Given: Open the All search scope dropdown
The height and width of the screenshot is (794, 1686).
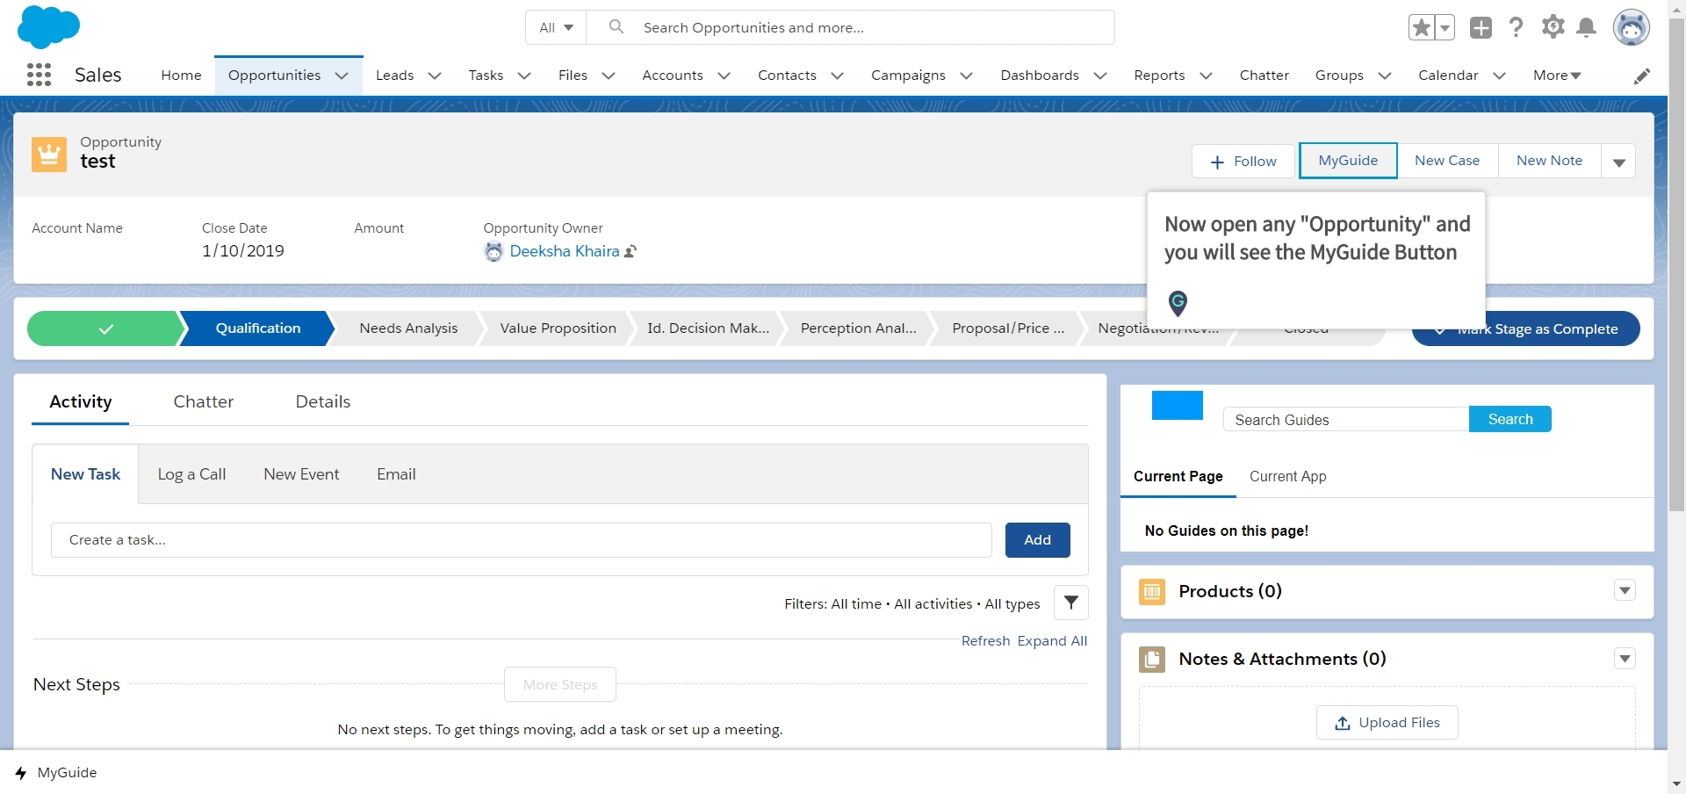Looking at the screenshot, I should click(x=557, y=27).
